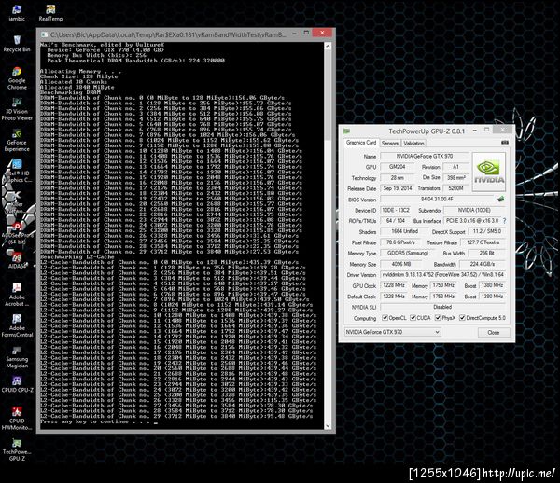
Task: Click the Name field showing NVIDIA GeForce GTX 970
Action: 425,156
